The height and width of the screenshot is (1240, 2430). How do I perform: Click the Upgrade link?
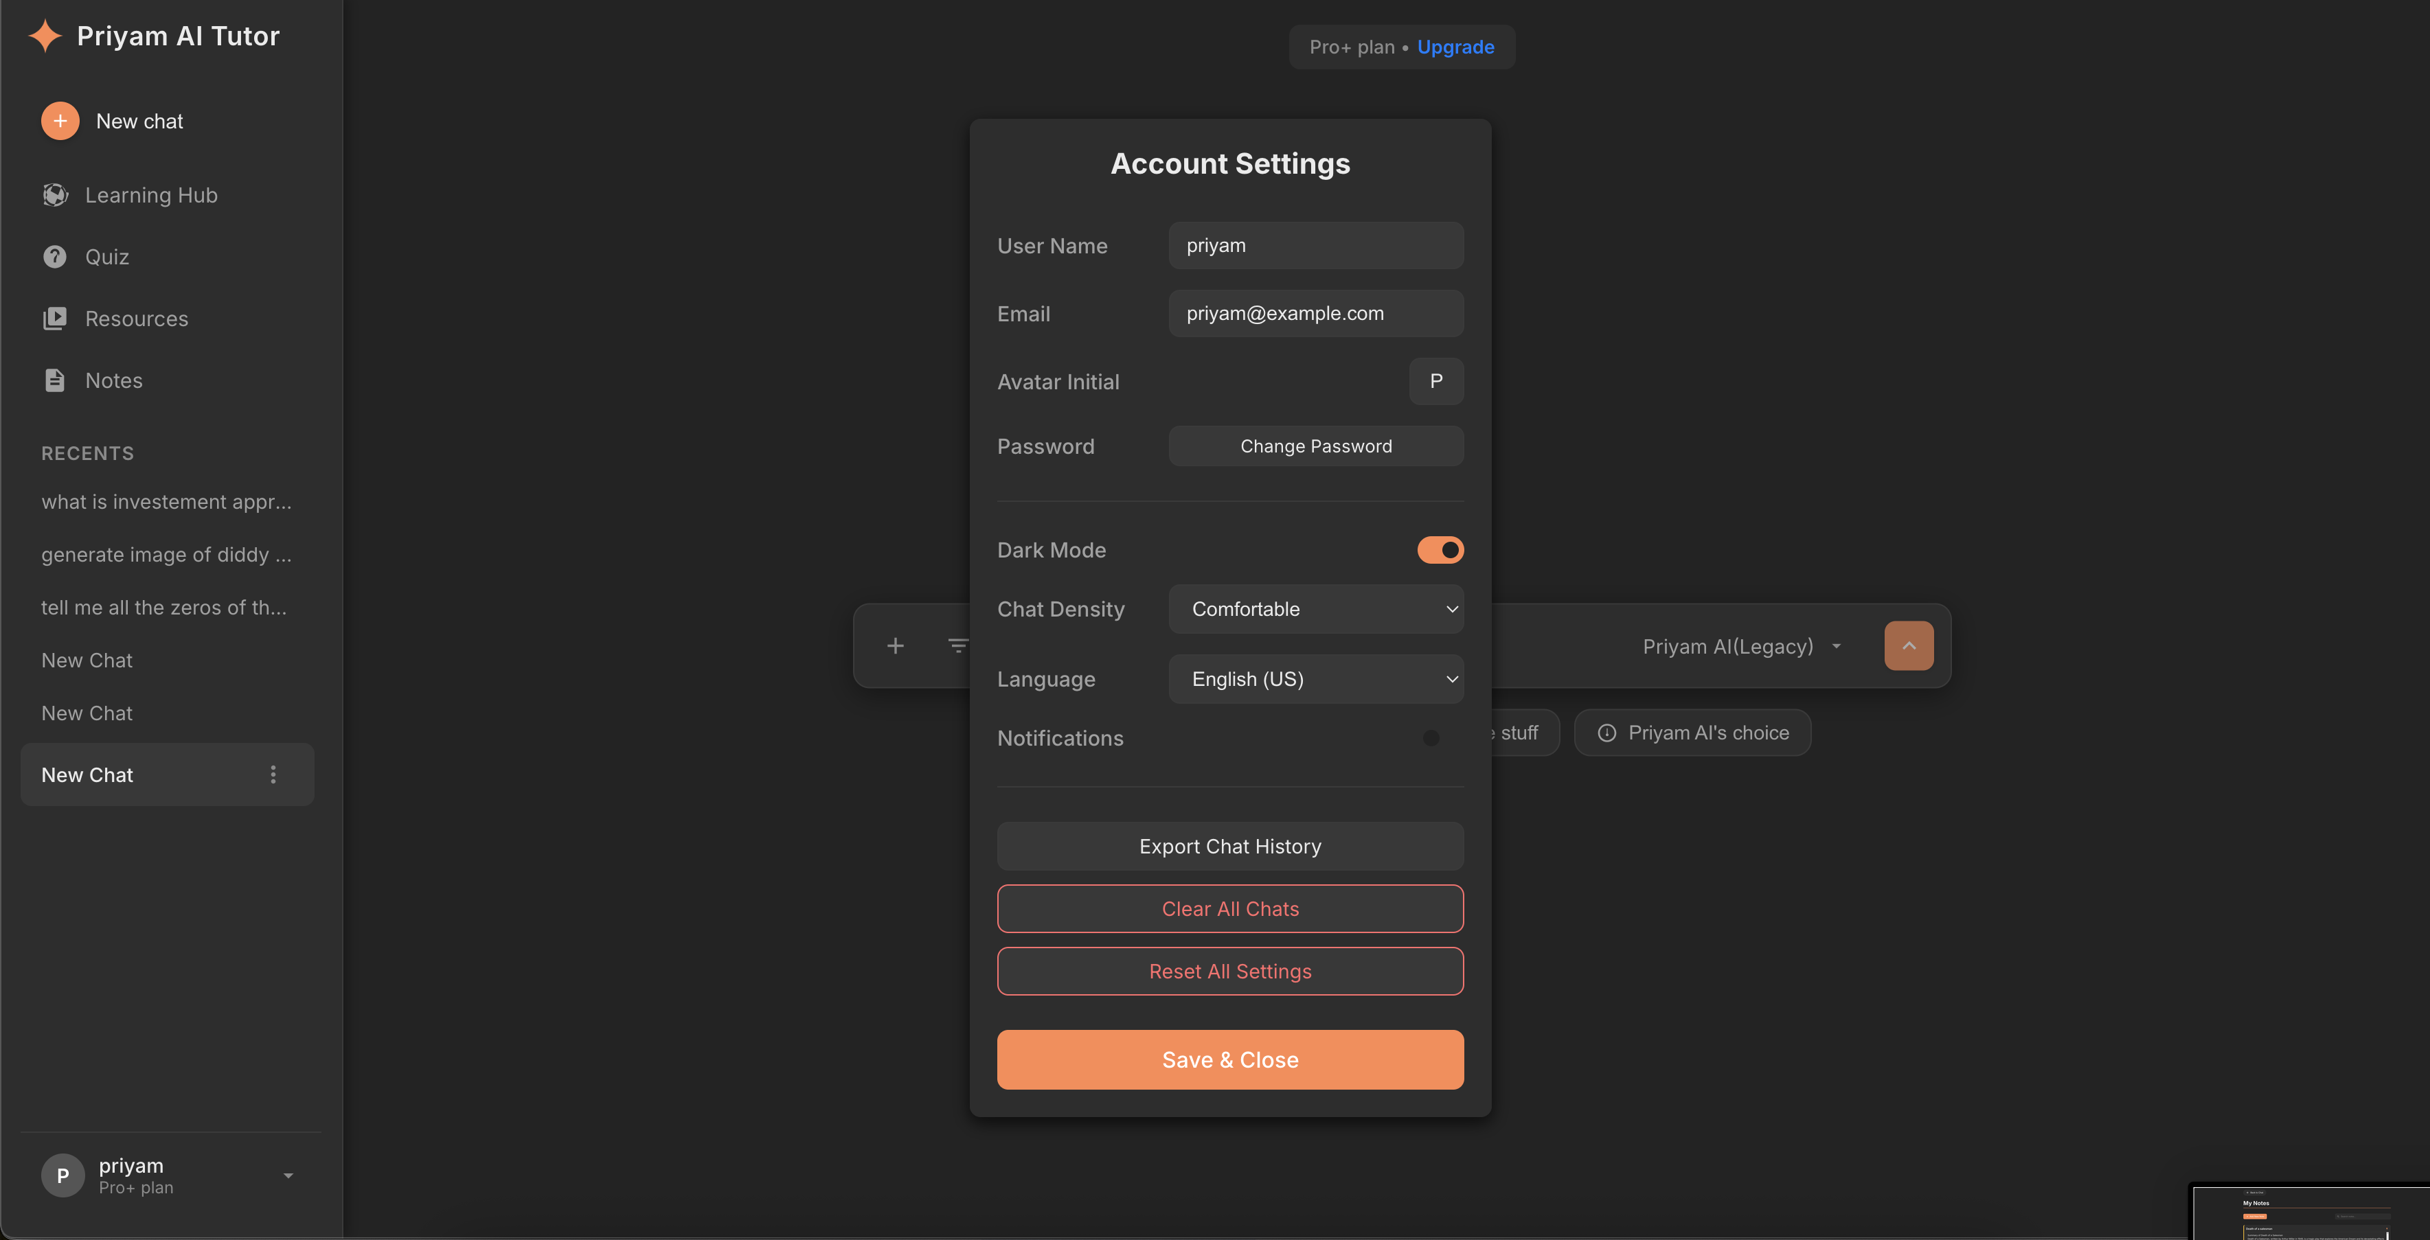click(1455, 47)
